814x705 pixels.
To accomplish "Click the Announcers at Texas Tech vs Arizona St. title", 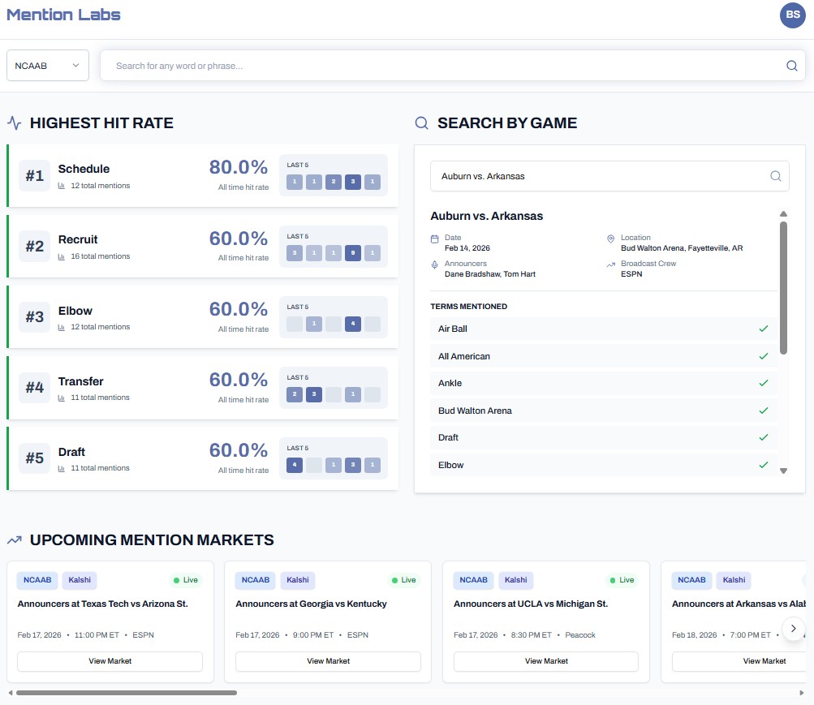I will click(103, 604).
